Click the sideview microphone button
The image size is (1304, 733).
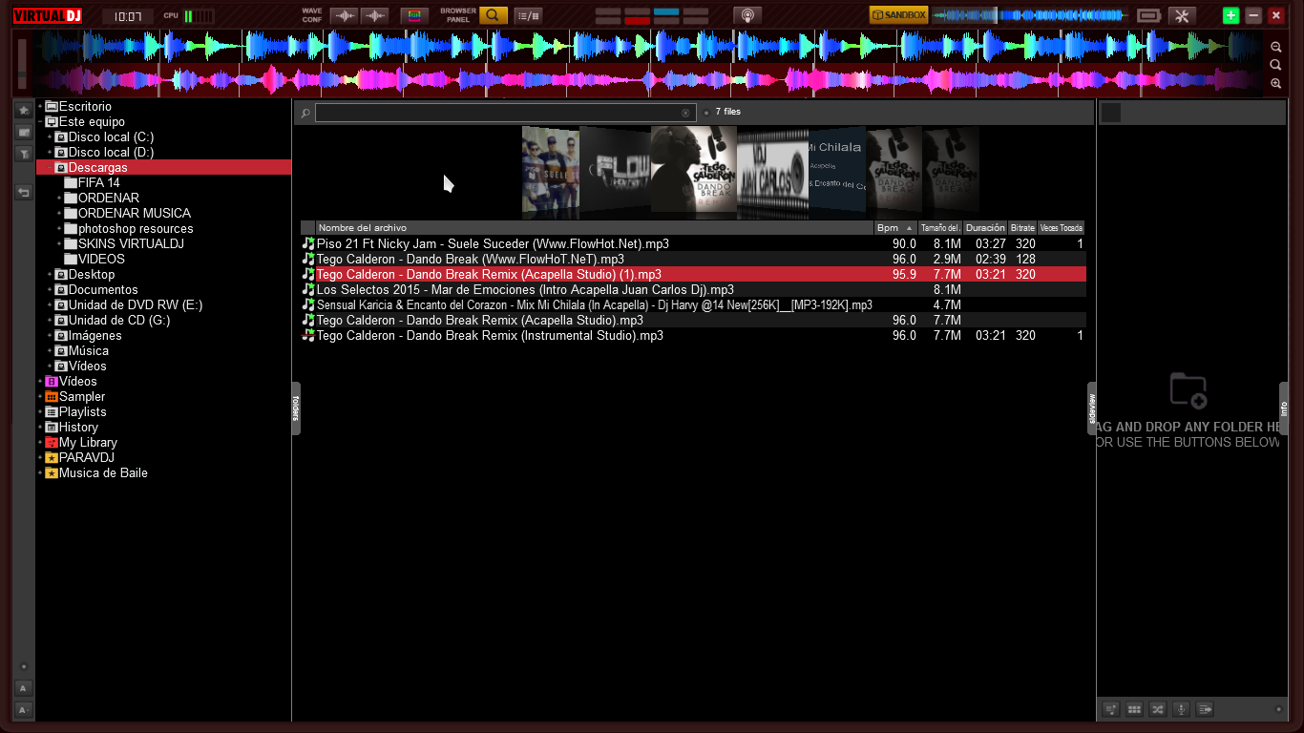tap(1181, 709)
